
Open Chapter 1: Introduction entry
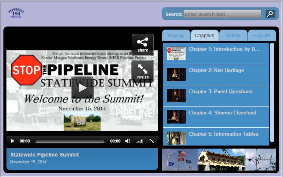(x=216, y=53)
